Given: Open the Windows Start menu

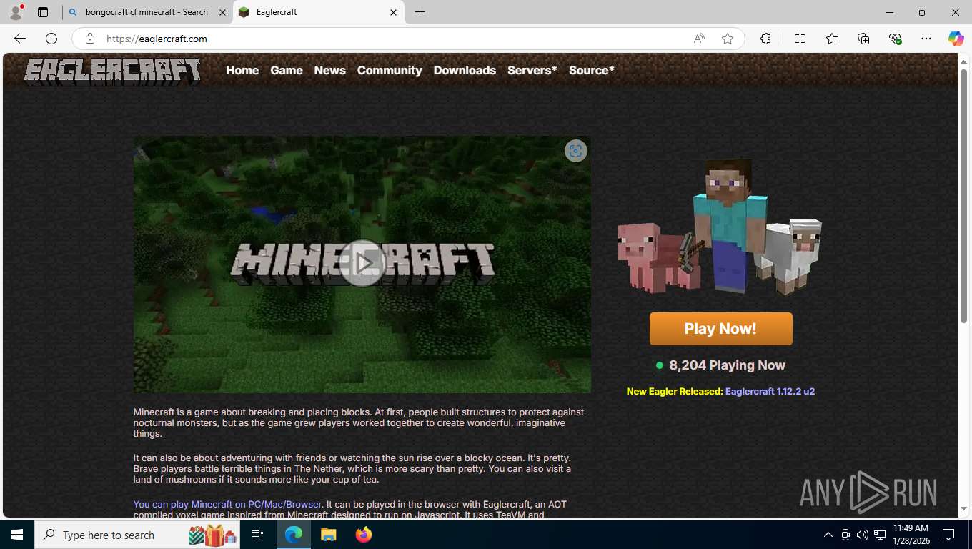Looking at the screenshot, I should pos(17,535).
